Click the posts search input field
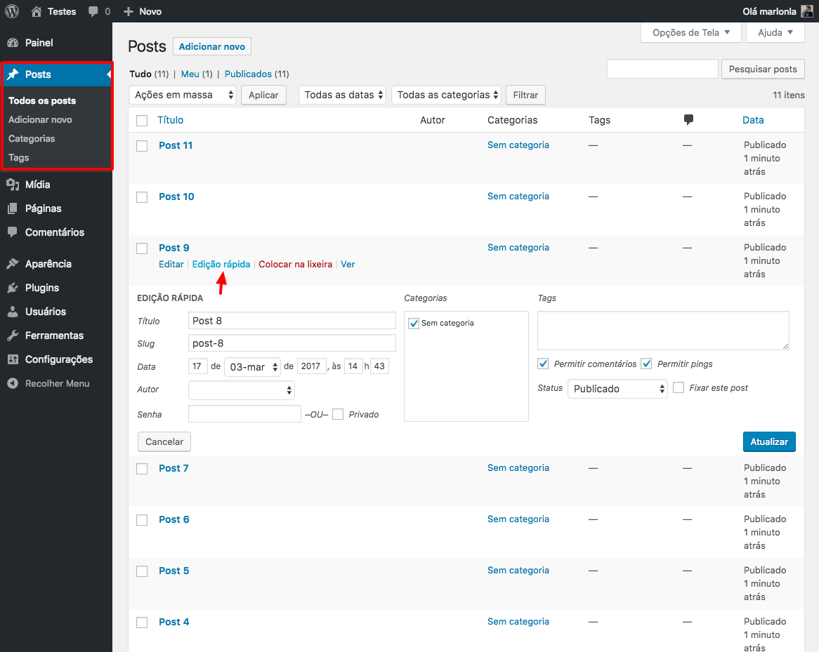Image resolution: width=819 pixels, height=652 pixels. [662, 69]
